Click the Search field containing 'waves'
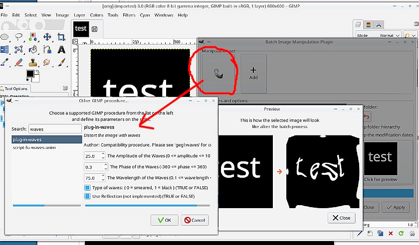 point(55,129)
